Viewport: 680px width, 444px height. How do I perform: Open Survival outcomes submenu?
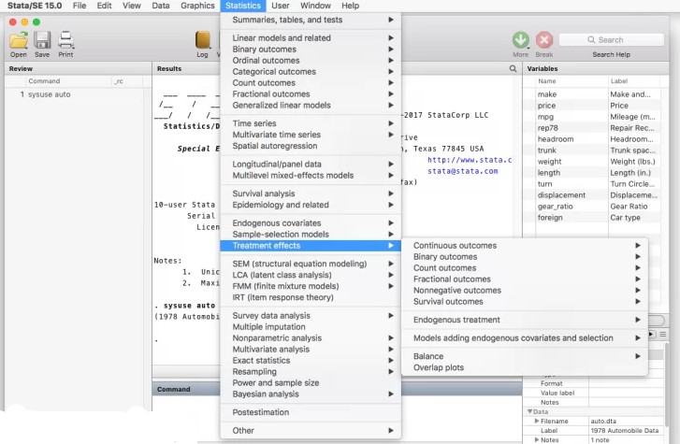coord(525,302)
